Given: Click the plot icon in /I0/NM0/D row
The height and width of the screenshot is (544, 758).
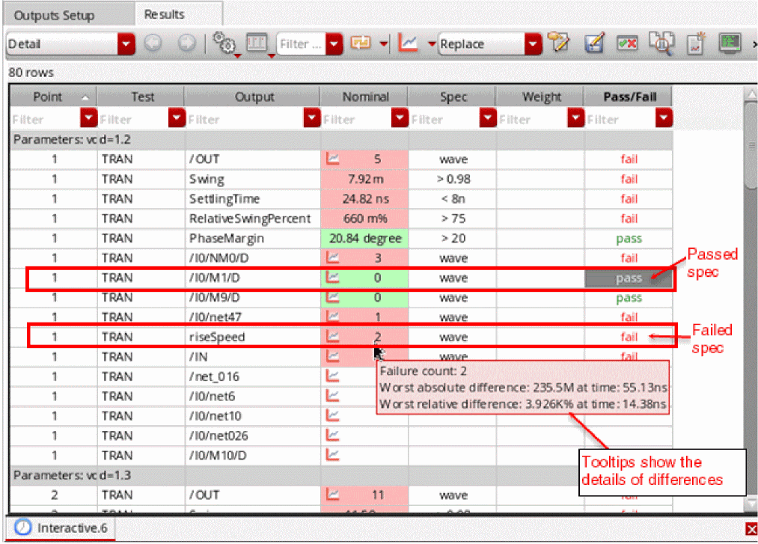Looking at the screenshot, I should [x=332, y=257].
